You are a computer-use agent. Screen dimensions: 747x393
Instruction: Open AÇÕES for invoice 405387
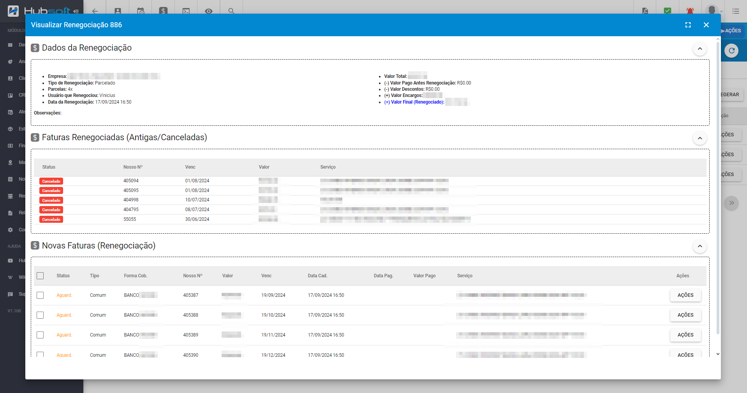tap(685, 295)
